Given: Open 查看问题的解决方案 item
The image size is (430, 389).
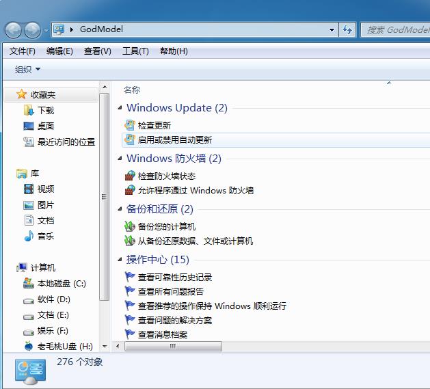Looking at the screenshot, I should [x=175, y=320].
